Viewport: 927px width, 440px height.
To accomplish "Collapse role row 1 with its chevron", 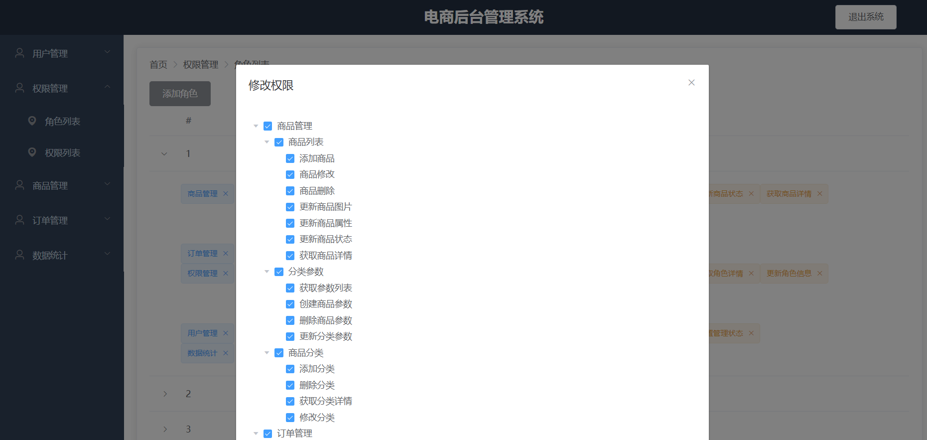I will (x=164, y=154).
